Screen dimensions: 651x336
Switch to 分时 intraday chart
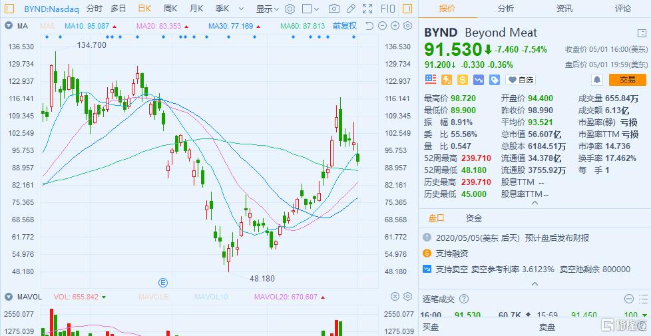[x=95, y=9]
